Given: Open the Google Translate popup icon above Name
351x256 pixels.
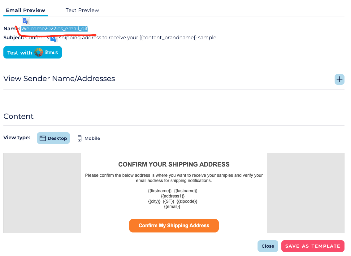Looking at the screenshot, I should pyautogui.click(x=26, y=21).
